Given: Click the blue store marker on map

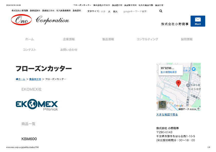Looking at the screenshot, I should click(x=194, y=69).
